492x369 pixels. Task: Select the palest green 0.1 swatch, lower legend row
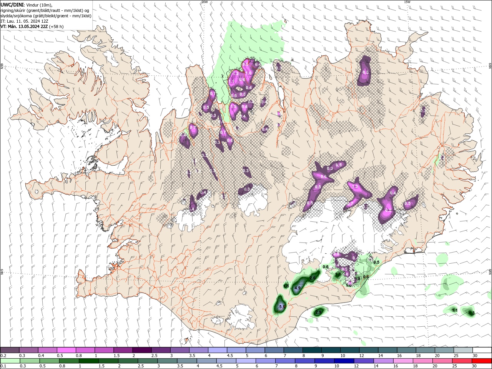(10, 361)
